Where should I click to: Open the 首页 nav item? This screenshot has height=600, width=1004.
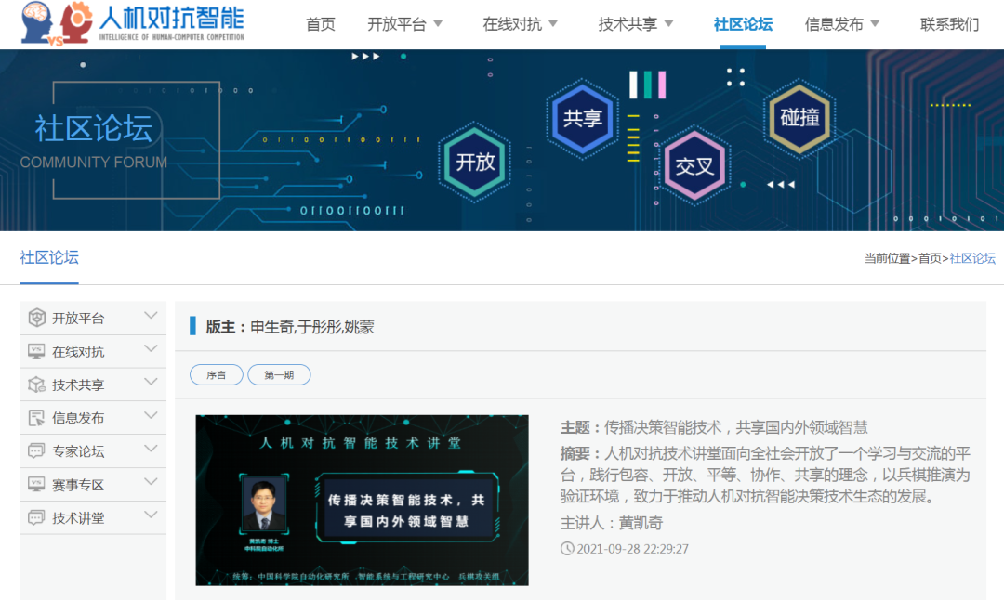(321, 24)
